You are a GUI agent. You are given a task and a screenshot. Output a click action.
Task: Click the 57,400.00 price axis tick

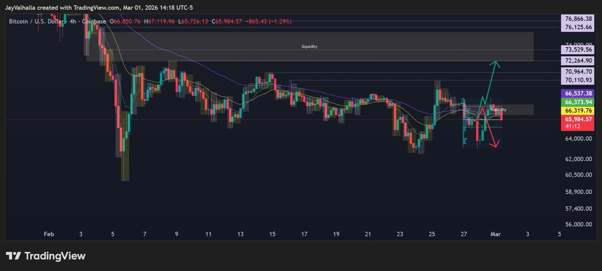(578, 208)
